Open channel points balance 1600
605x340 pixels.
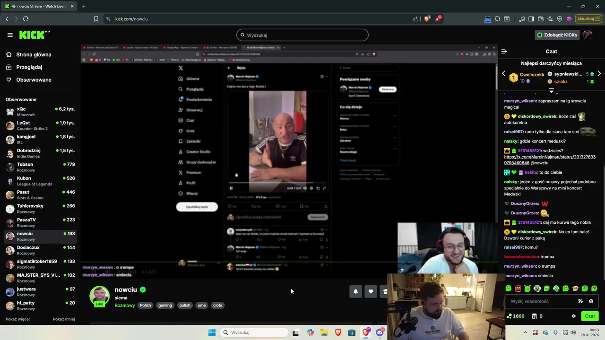pos(516,316)
